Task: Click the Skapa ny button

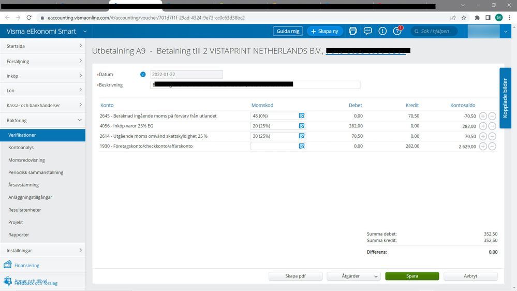Action: [325, 31]
